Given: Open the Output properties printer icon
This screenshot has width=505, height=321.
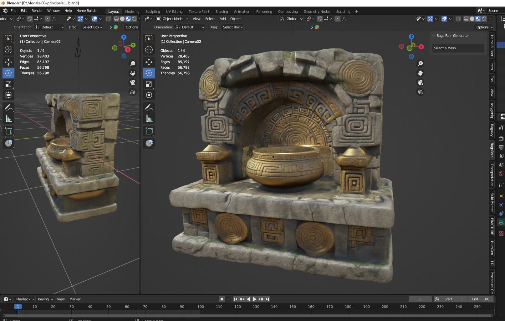Looking at the screenshot, I should 501,147.
